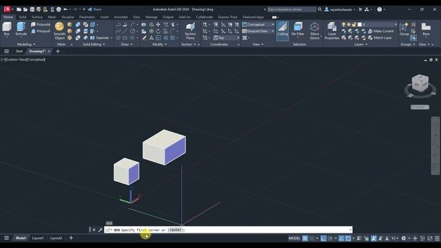
Task: Click the Move tool in Modify panel
Action: point(158,25)
